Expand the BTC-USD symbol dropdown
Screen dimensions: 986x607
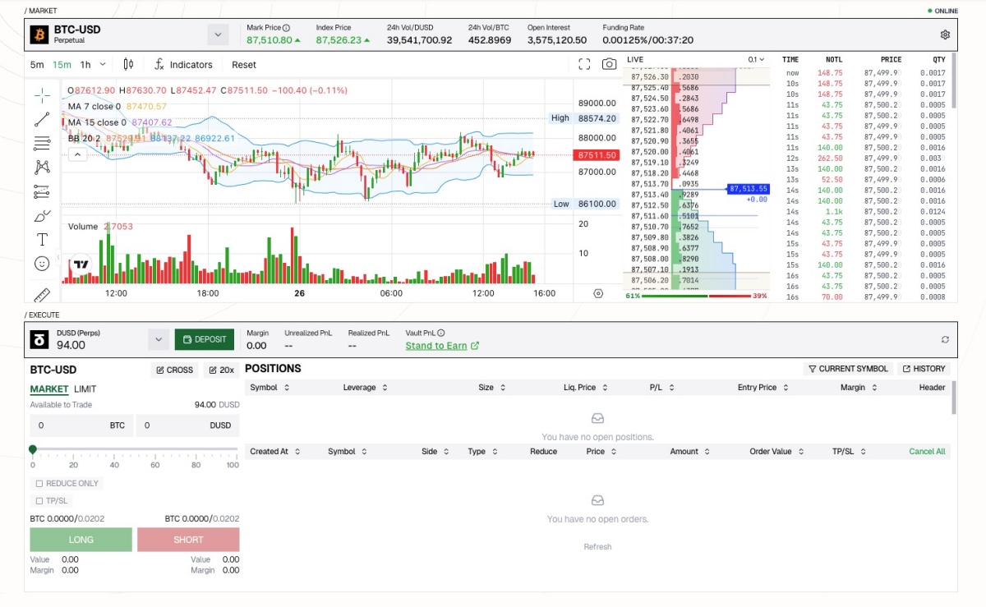click(x=218, y=34)
